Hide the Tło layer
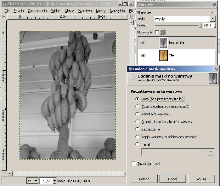The image size is (220, 186). pyautogui.click(x=143, y=55)
